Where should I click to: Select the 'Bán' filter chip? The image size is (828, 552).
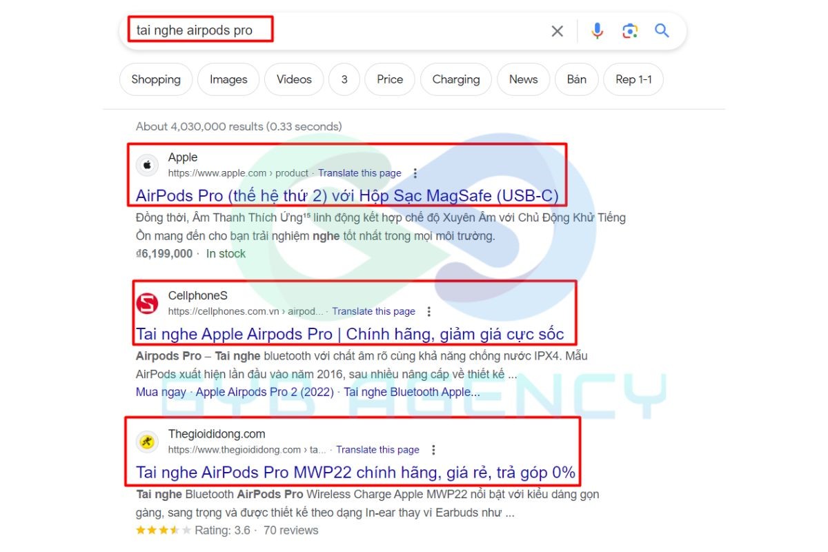[577, 79]
